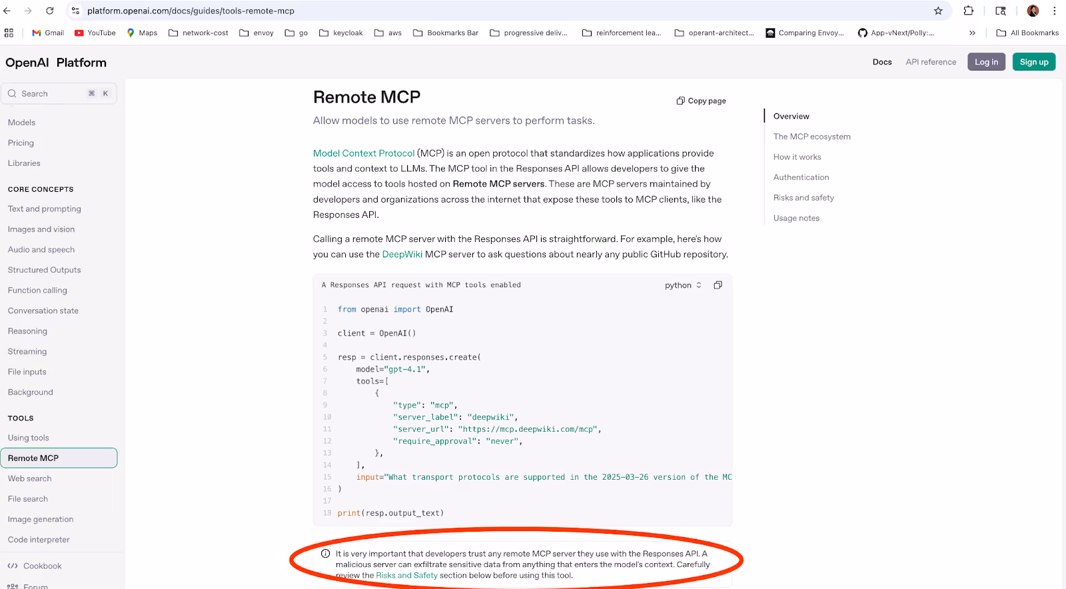This screenshot has width=1066, height=589.
Task: Open the envoy bookmark folder
Action: [x=257, y=33]
